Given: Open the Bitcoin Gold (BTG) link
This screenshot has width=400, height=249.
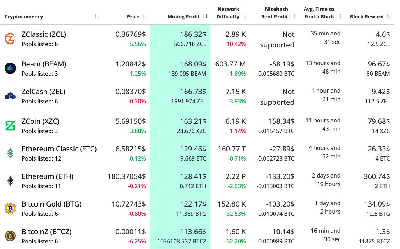Looking at the screenshot, I should [51, 204].
